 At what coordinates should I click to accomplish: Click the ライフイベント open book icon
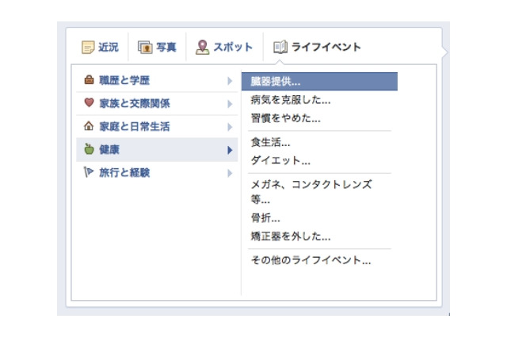[280, 47]
